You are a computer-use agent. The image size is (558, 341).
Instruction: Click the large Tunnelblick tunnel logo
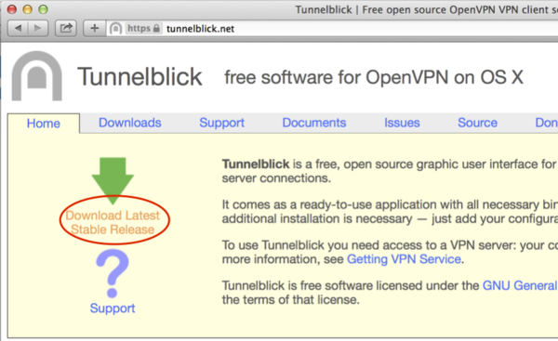point(37,76)
